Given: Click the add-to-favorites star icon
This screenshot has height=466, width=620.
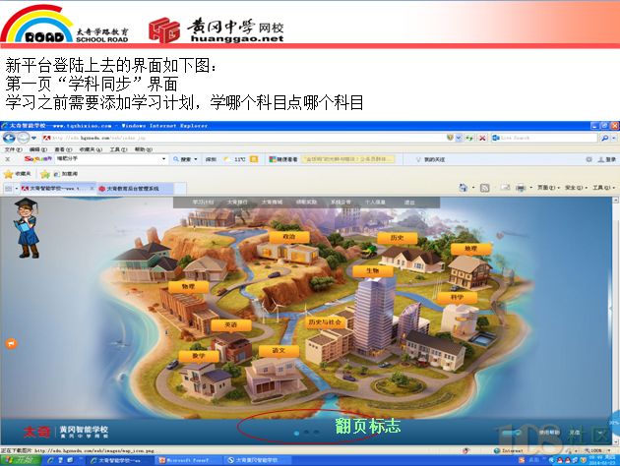Looking at the screenshot, I should point(45,174).
